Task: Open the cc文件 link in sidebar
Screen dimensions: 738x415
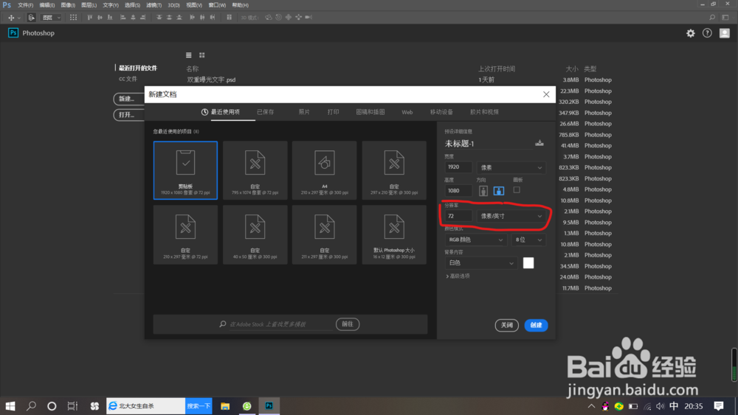Action: click(x=128, y=79)
